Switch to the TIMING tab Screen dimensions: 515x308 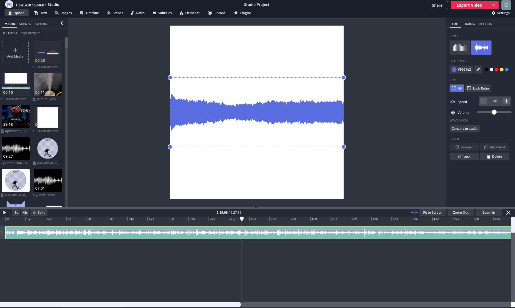click(x=469, y=24)
